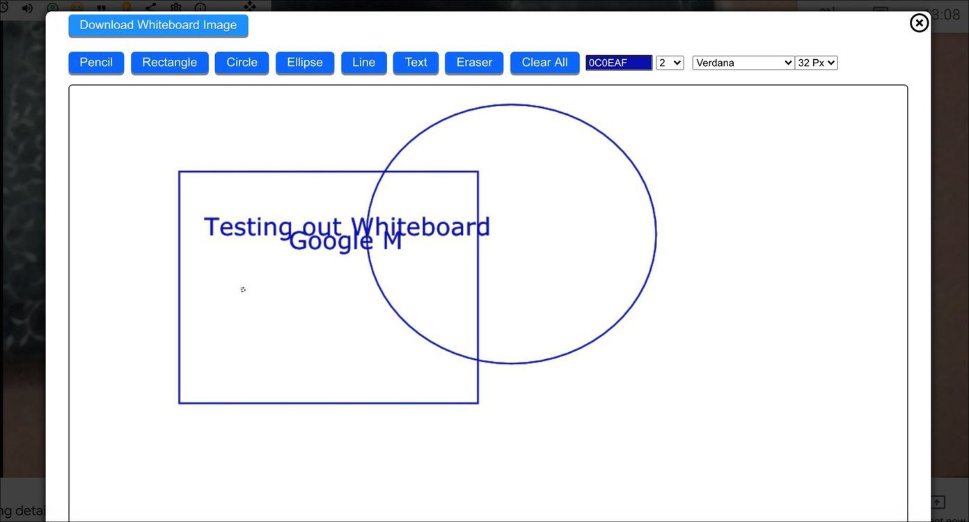The width and height of the screenshot is (969, 522).
Task: Open the stroke width dropdown showing 2
Action: (670, 63)
